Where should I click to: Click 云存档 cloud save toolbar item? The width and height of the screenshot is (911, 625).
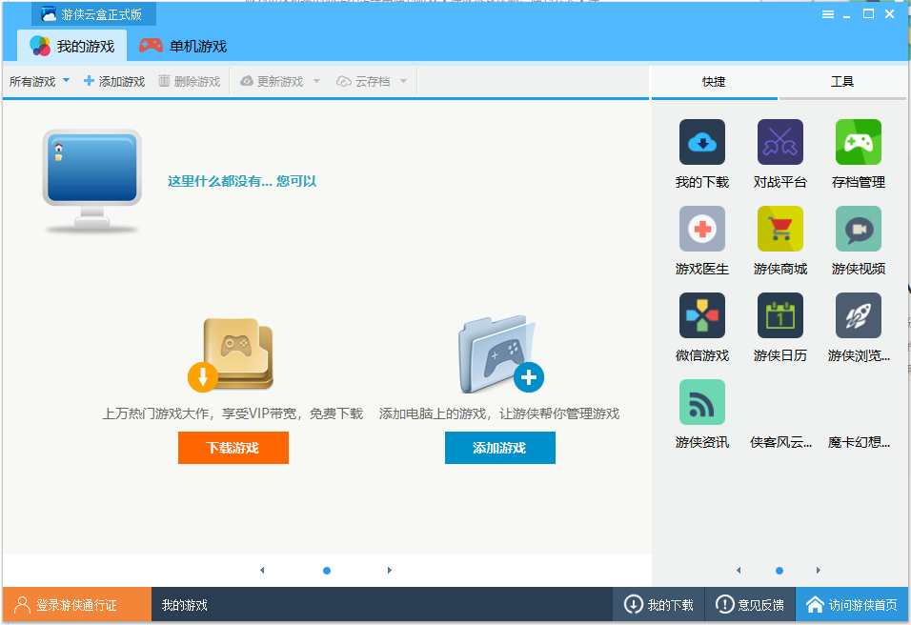click(363, 81)
